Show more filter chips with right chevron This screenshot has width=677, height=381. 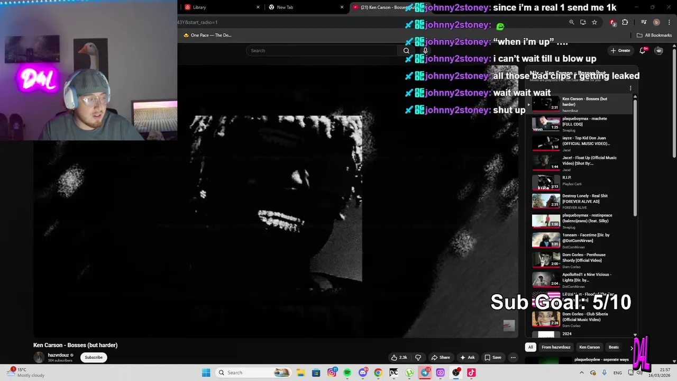[632, 348]
